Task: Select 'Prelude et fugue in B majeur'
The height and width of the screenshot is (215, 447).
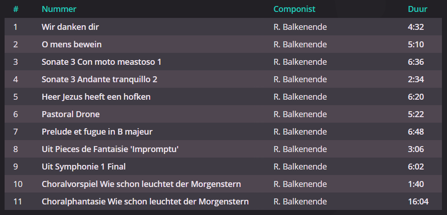Action: pos(223,132)
